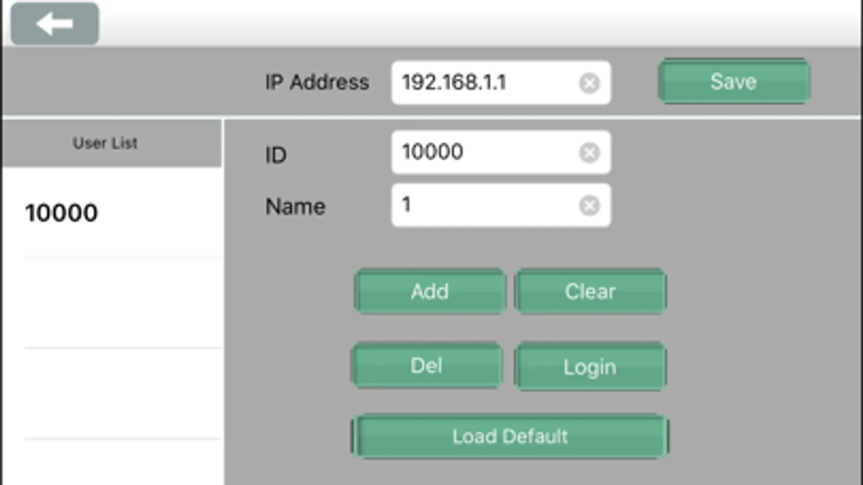Click the Load Default button

(510, 436)
